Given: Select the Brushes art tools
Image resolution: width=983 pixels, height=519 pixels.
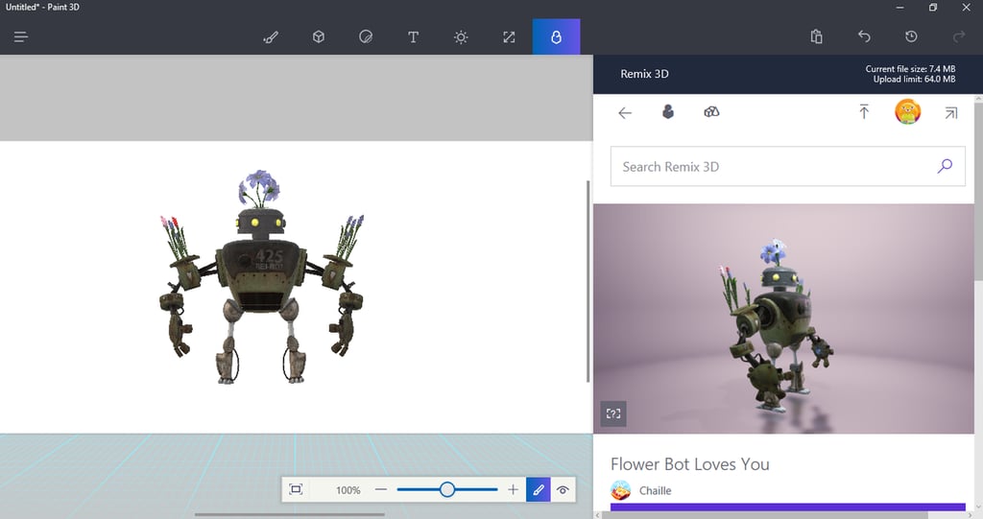Looking at the screenshot, I should [x=271, y=37].
